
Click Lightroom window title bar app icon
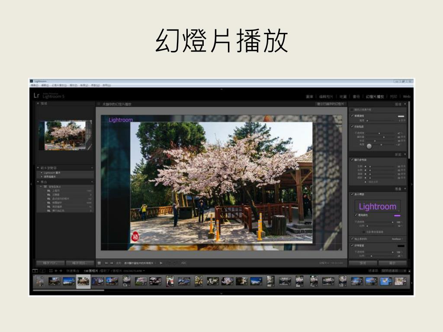click(x=32, y=81)
